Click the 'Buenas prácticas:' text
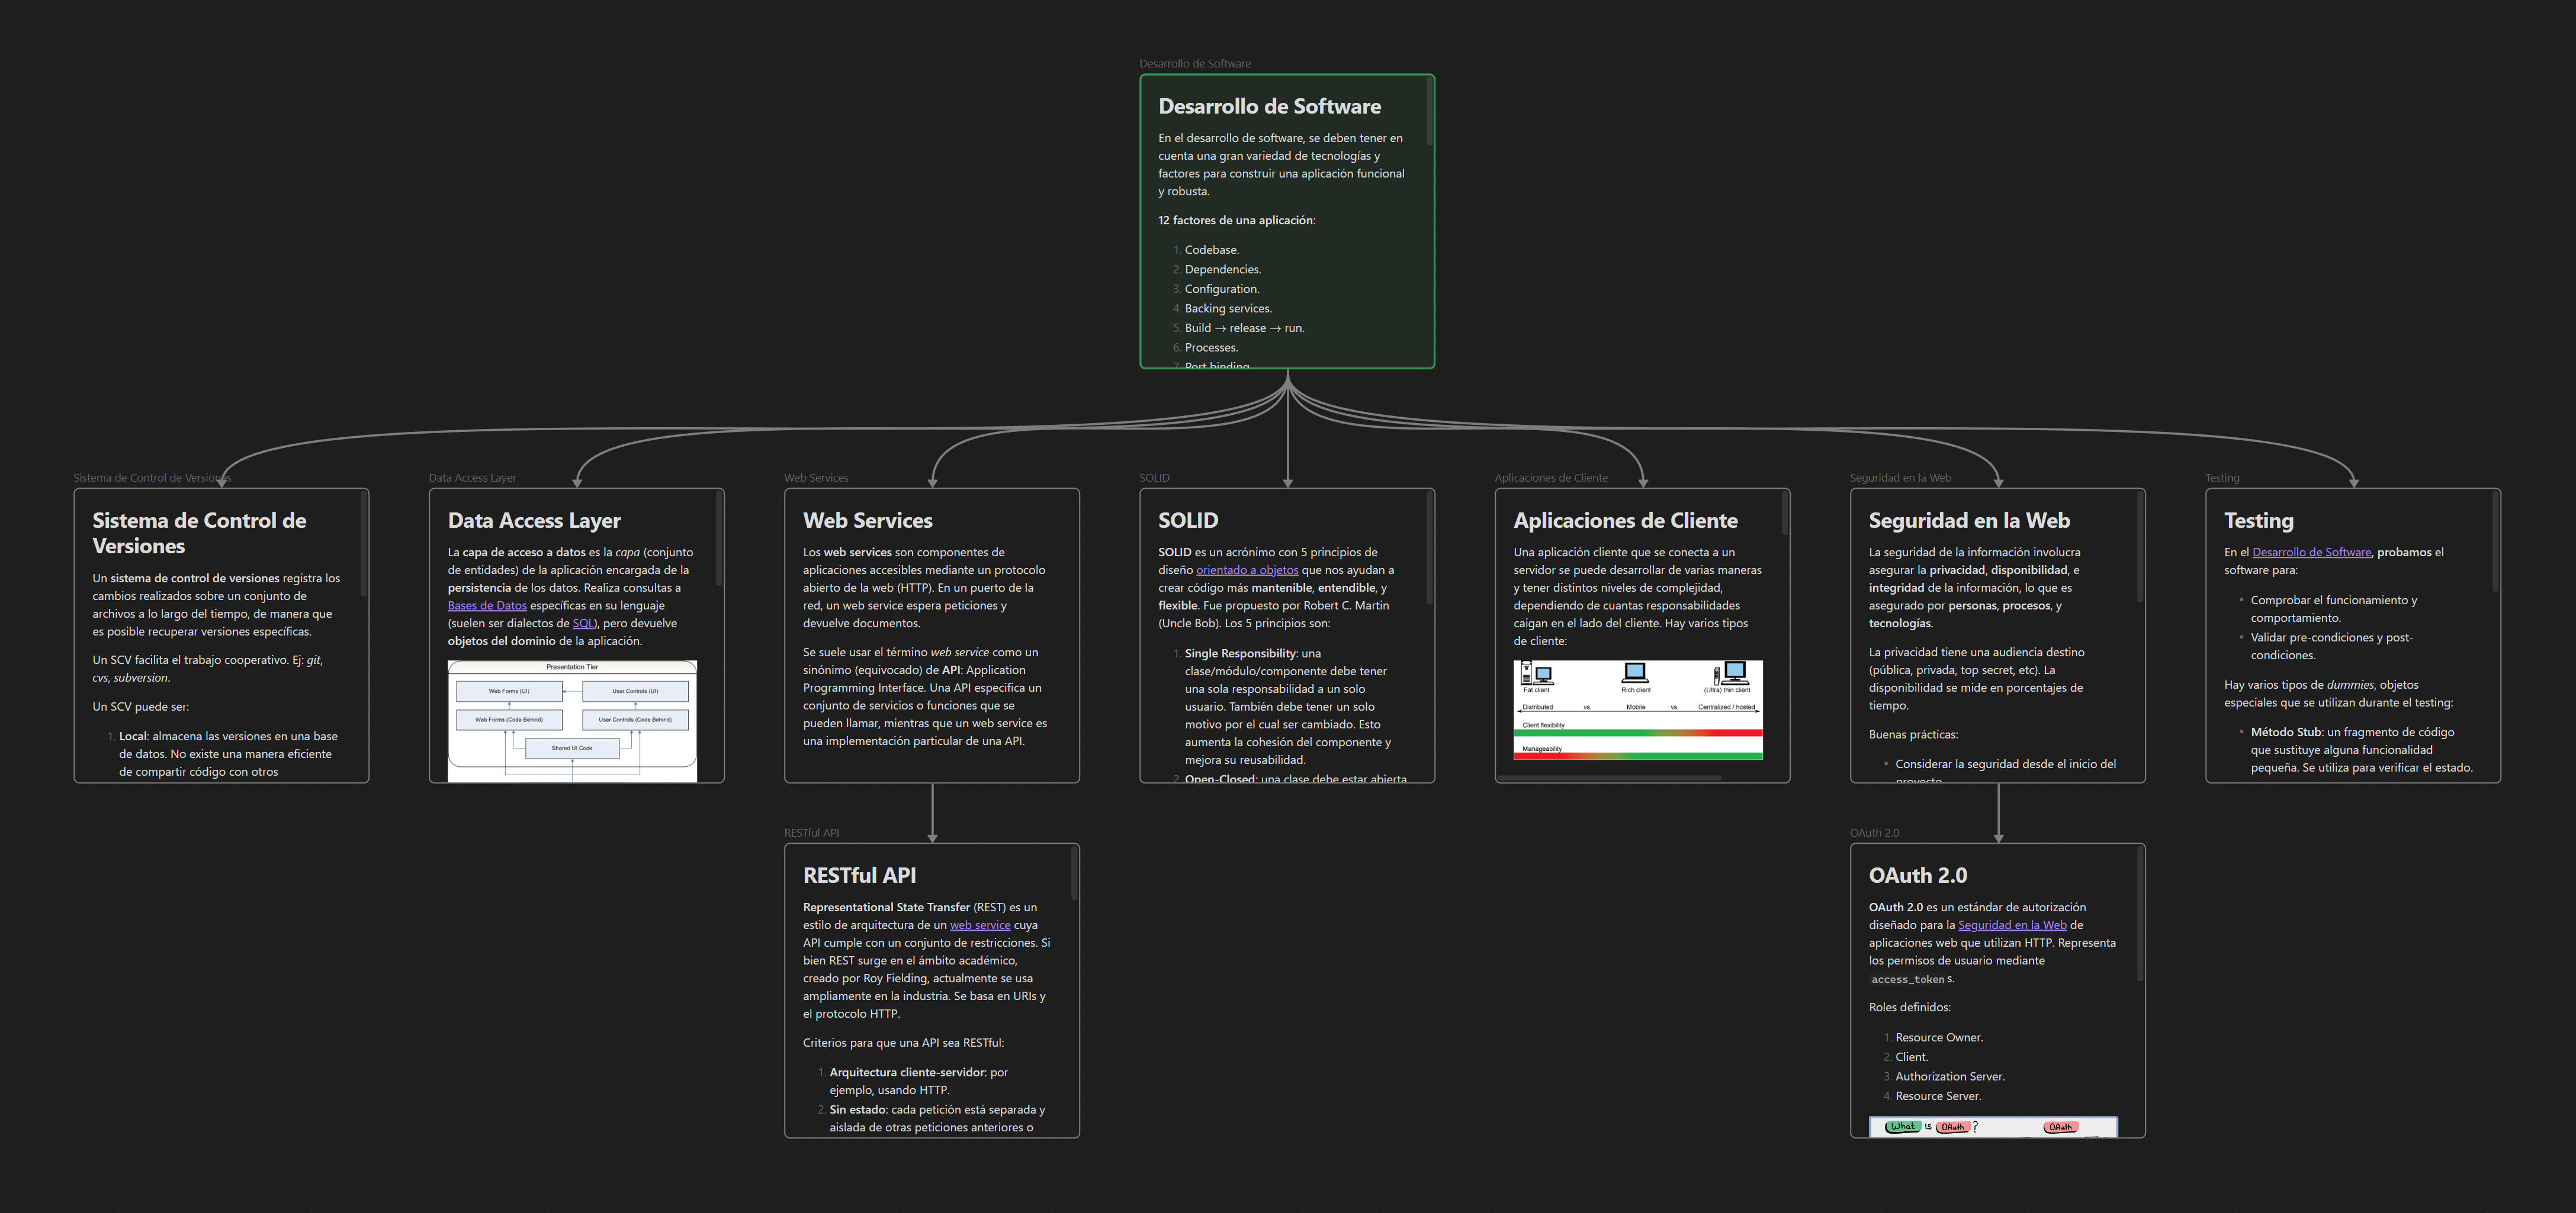Screen dimensions: 2576x1213 coord(1913,734)
